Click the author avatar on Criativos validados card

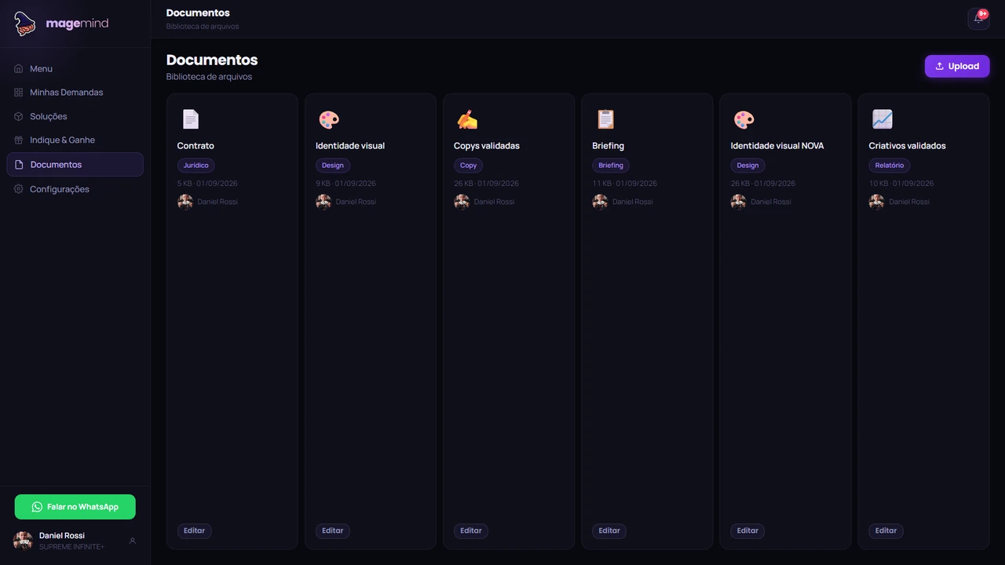(x=876, y=202)
